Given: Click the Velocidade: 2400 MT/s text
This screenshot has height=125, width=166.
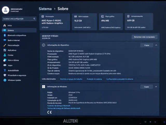Looking at the screenshot, I should click(82, 28).
